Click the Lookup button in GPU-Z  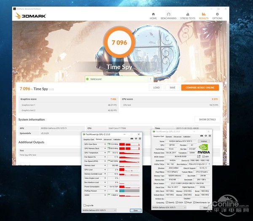[204, 141]
